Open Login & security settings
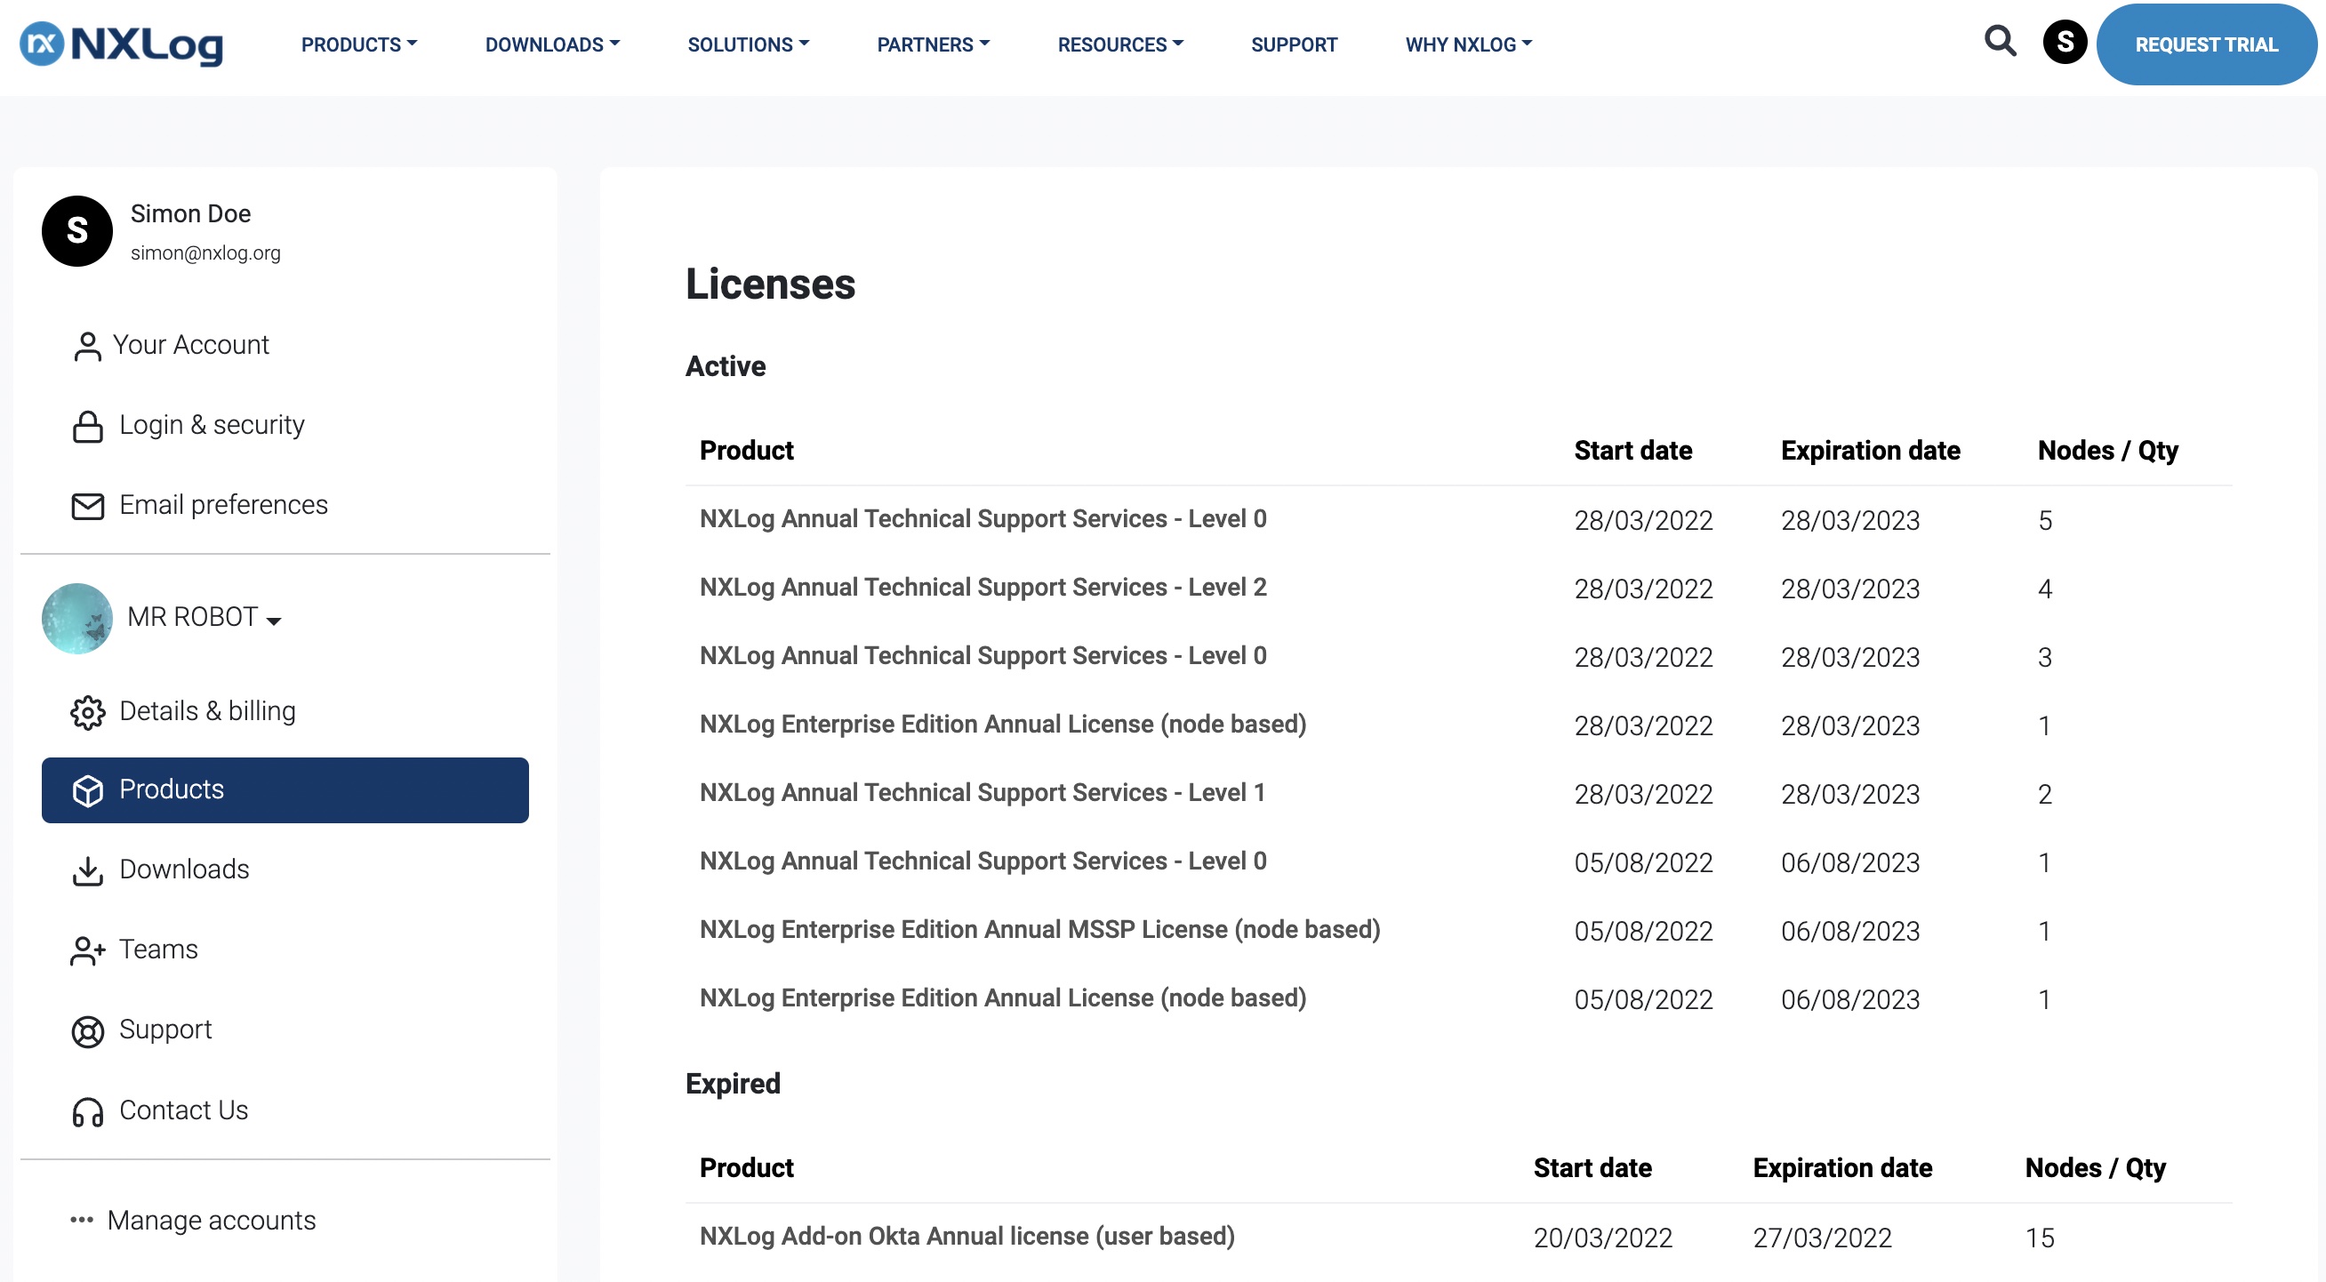The width and height of the screenshot is (2326, 1282). pyautogui.click(x=213, y=424)
